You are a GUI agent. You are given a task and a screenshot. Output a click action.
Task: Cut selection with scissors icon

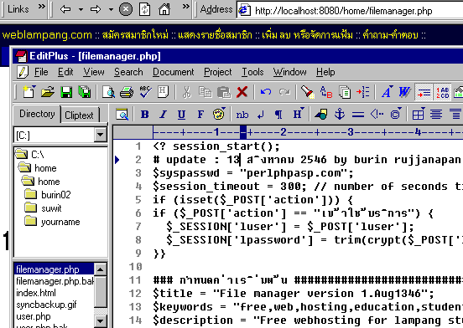186,92
